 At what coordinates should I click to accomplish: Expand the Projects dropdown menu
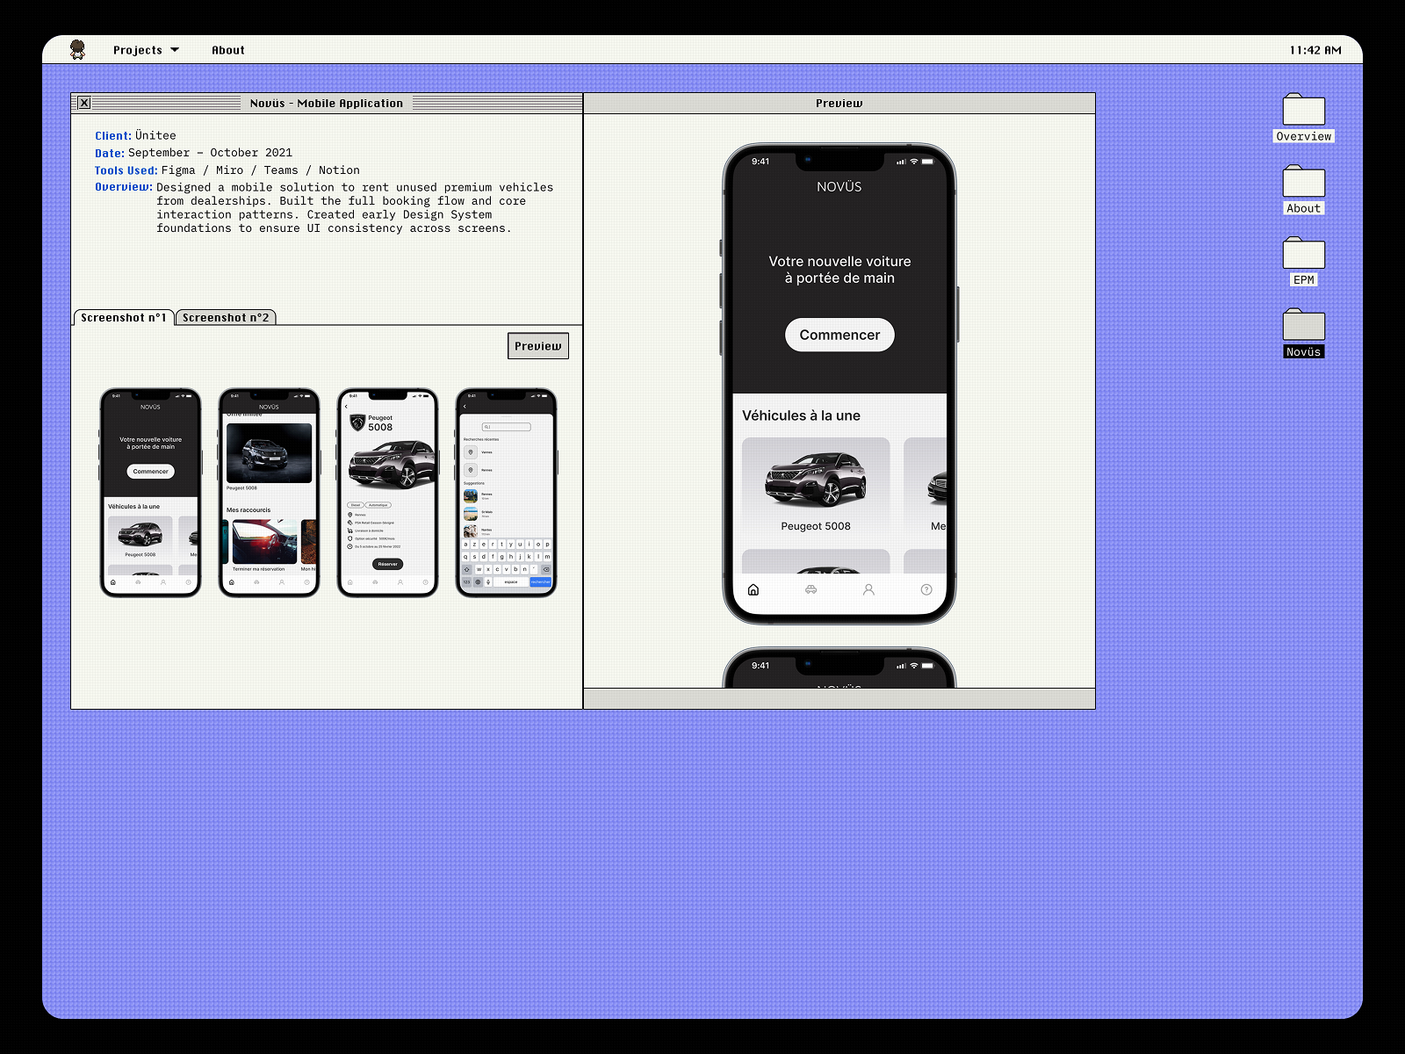[x=146, y=50]
